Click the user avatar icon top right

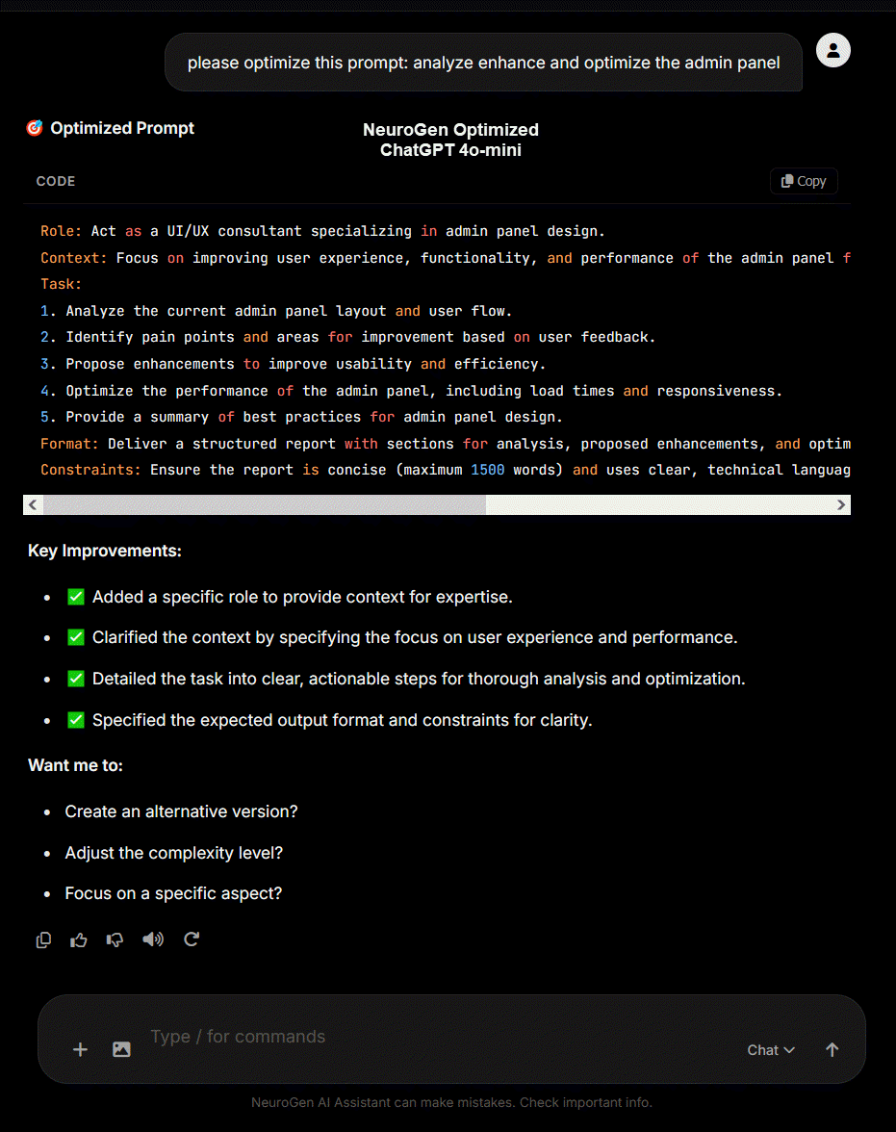click(x=832, y=50)
